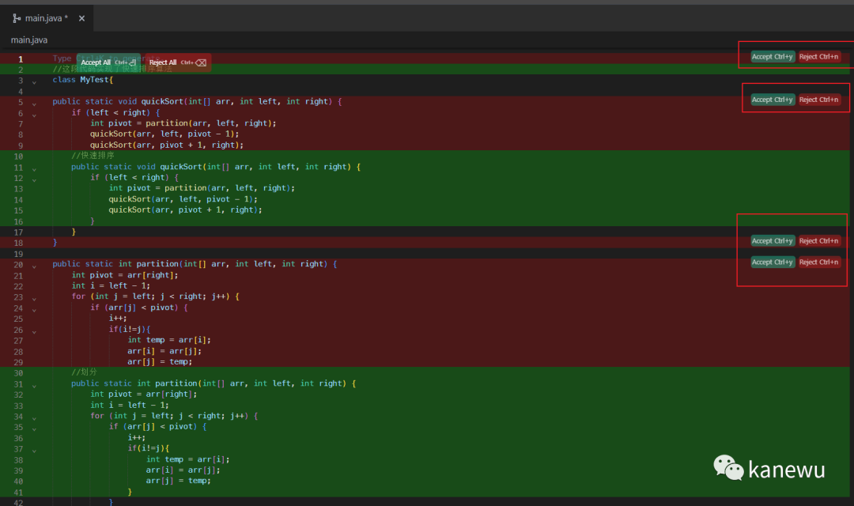Reject the change on line 1

(818, 57)
